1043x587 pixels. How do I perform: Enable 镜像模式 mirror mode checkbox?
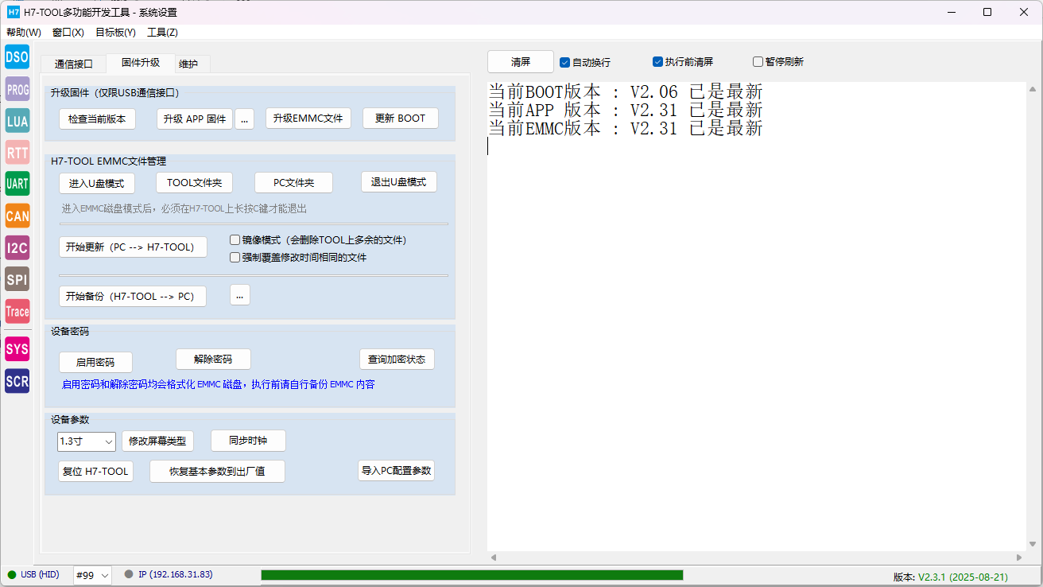coord(235,239)
